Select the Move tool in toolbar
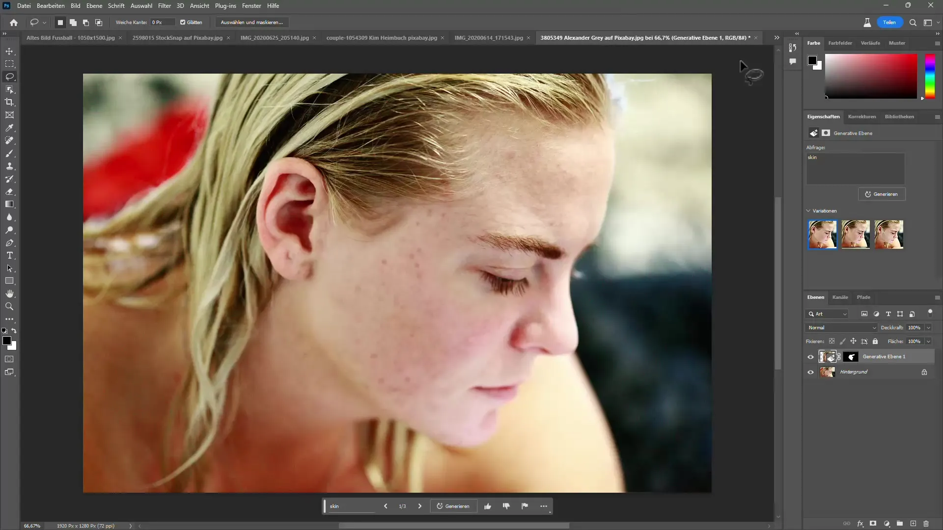The height and width of the screenshot is (530, 943). (x=10, y=51)
